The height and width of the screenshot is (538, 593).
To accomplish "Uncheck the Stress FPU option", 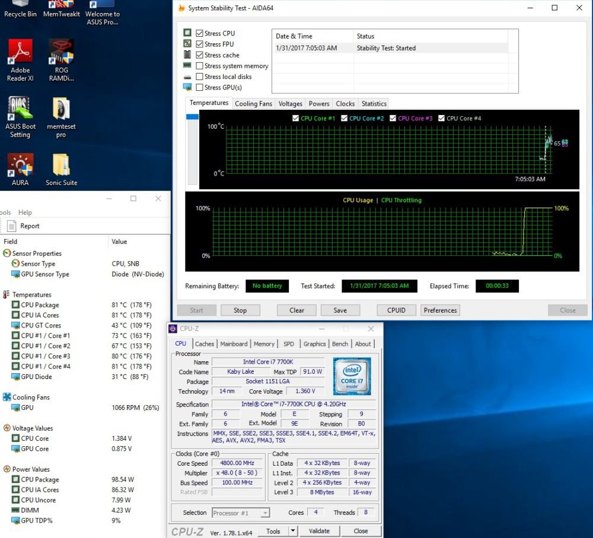I will click(199, 44).
